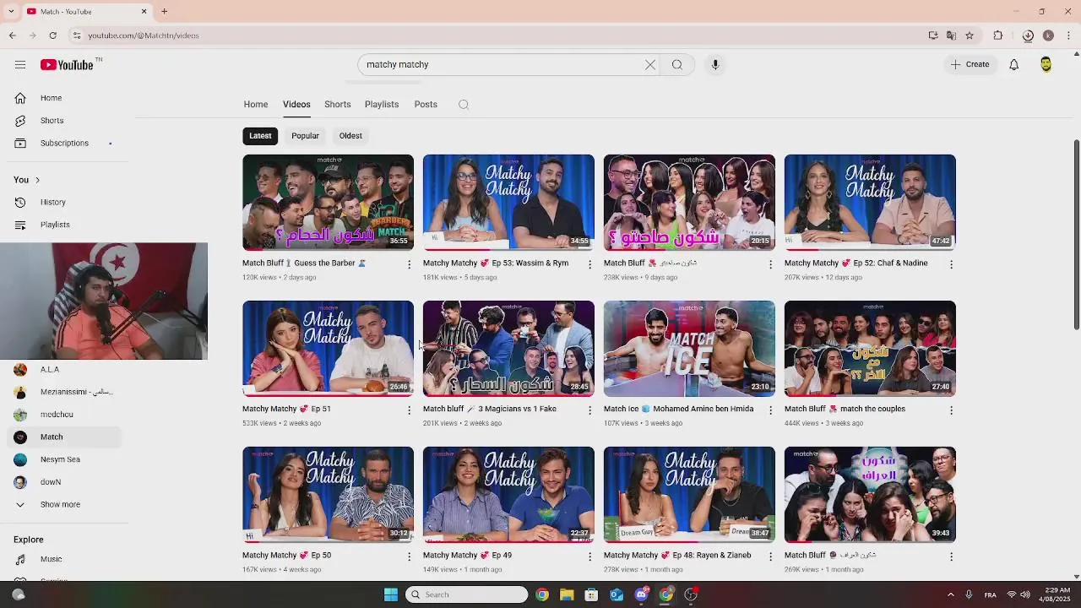Click the Create button
1081x608 pixels.
click(970, 64)
